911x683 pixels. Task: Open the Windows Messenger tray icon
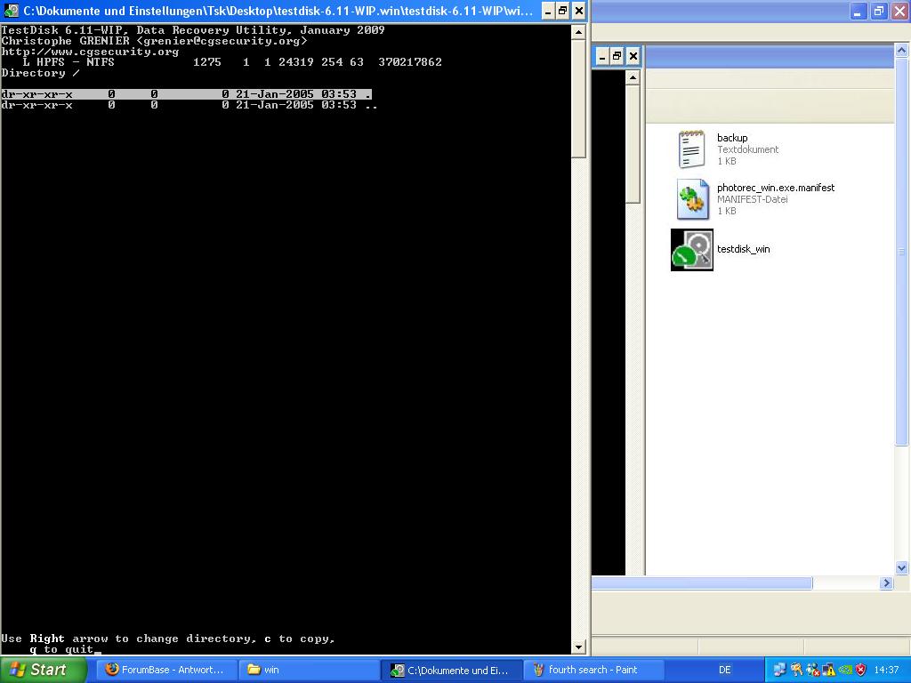812,670
